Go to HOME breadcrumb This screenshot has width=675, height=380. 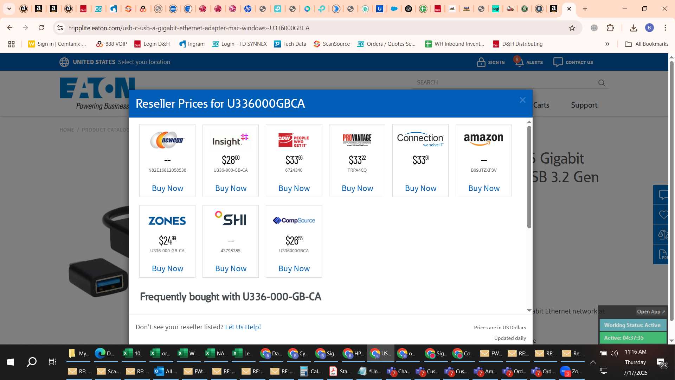(x=67, y=130)
